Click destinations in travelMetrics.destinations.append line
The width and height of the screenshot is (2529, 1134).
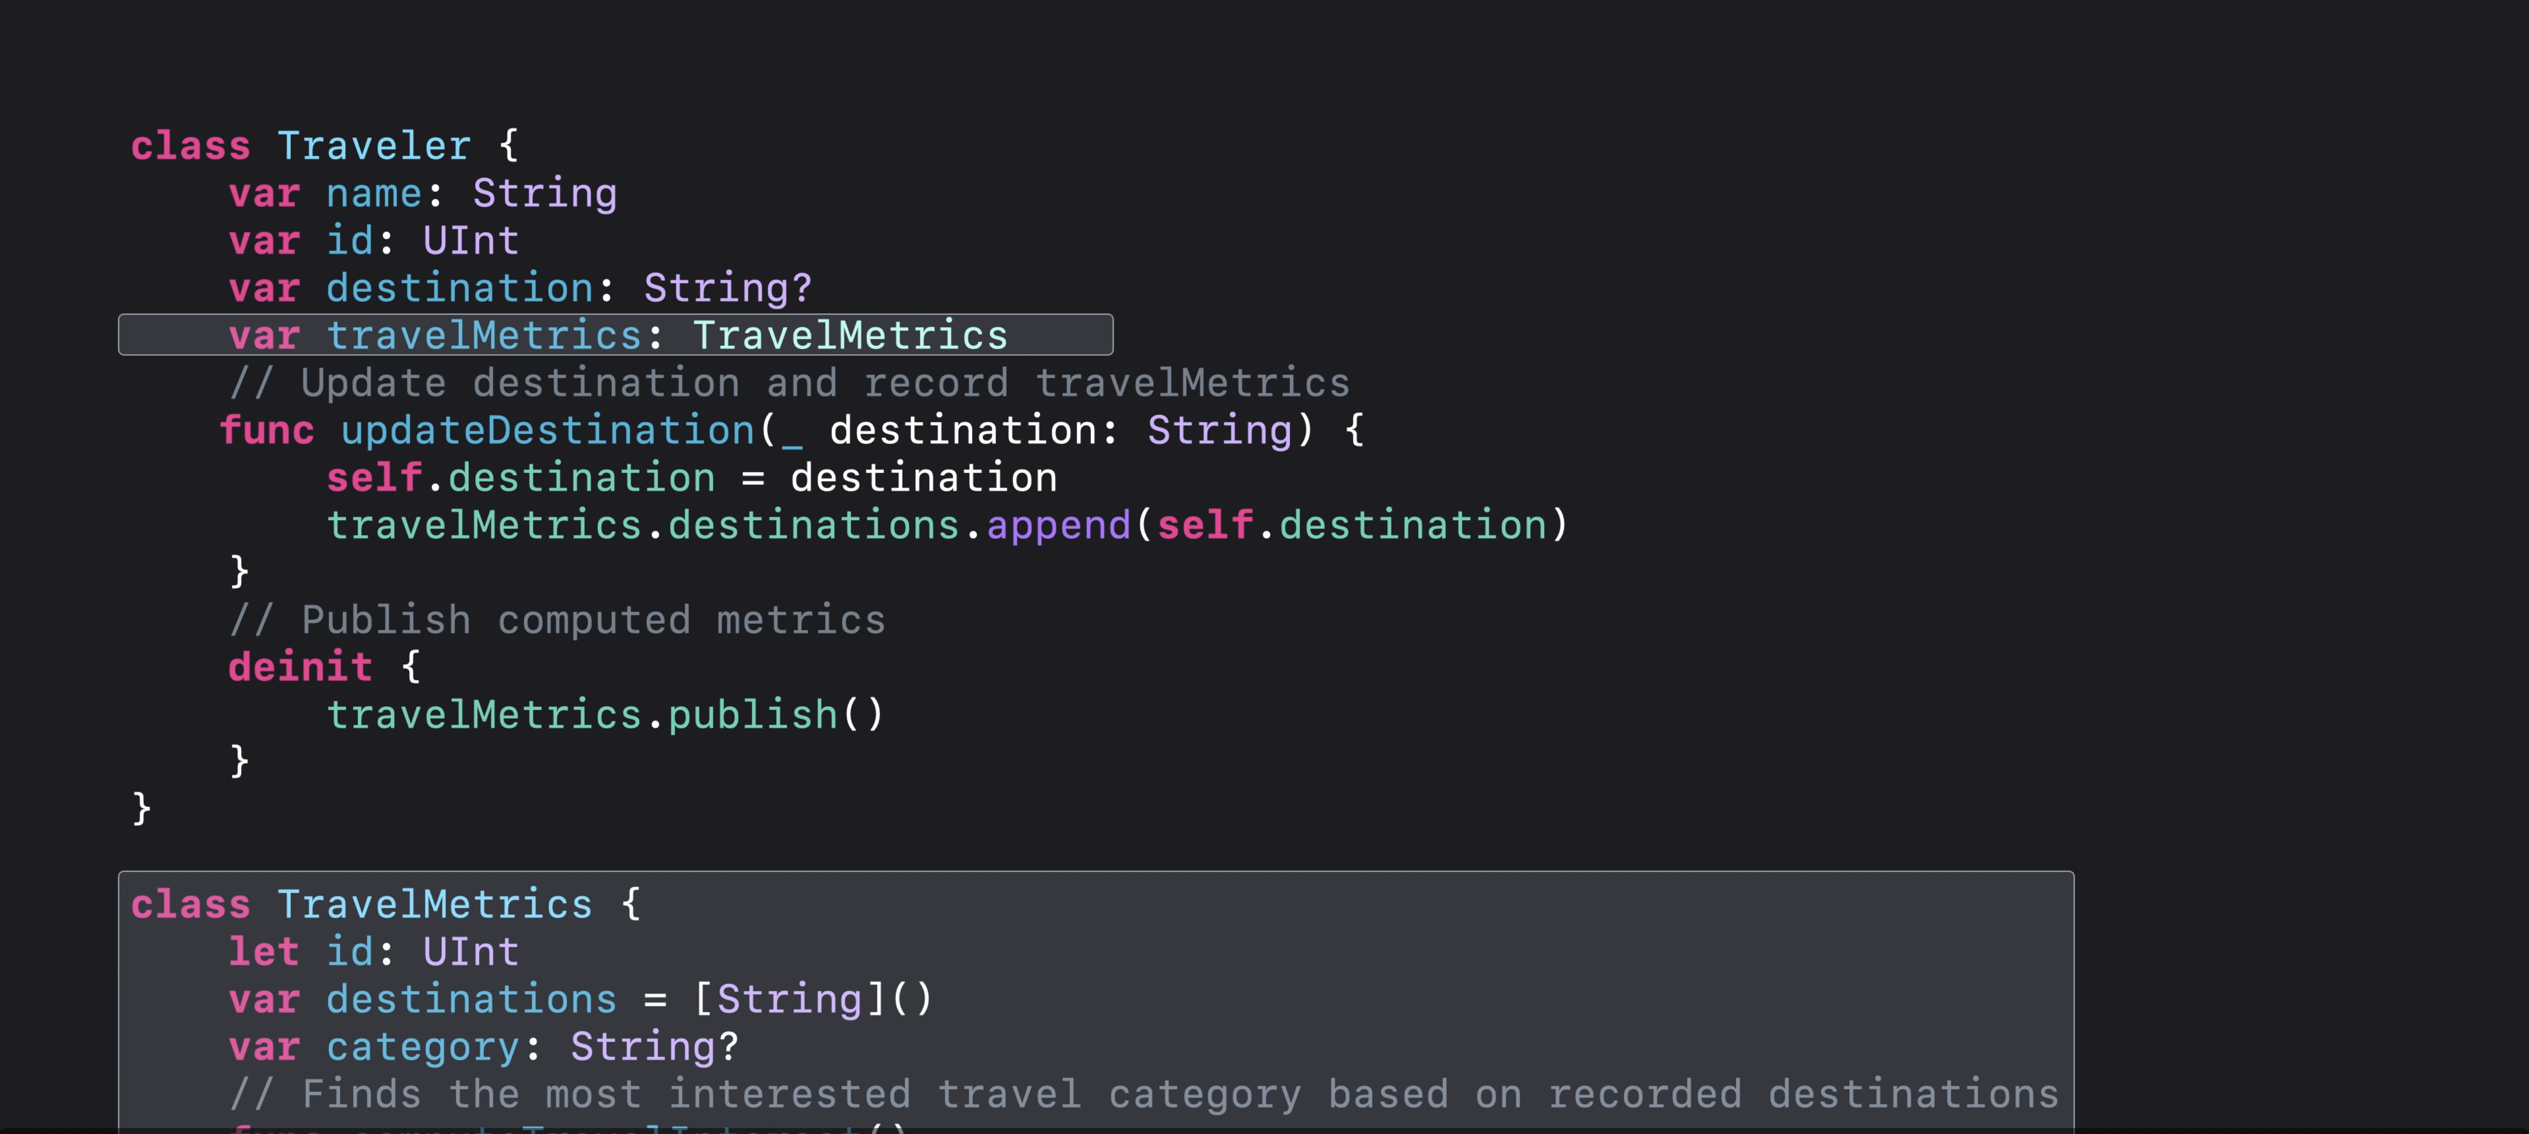pos(813,526)
